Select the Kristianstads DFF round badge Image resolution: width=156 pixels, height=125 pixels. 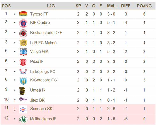click(23, 33)
